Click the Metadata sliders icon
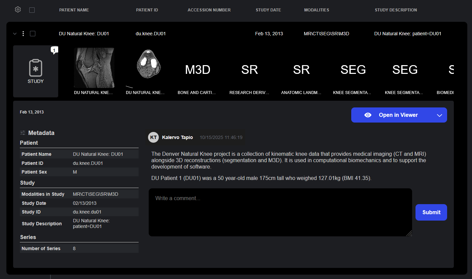Screen dimensions: 472x279 pos(23,133)
